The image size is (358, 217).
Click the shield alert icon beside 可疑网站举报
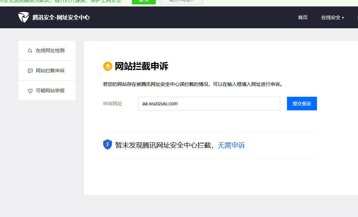point(30,91)
